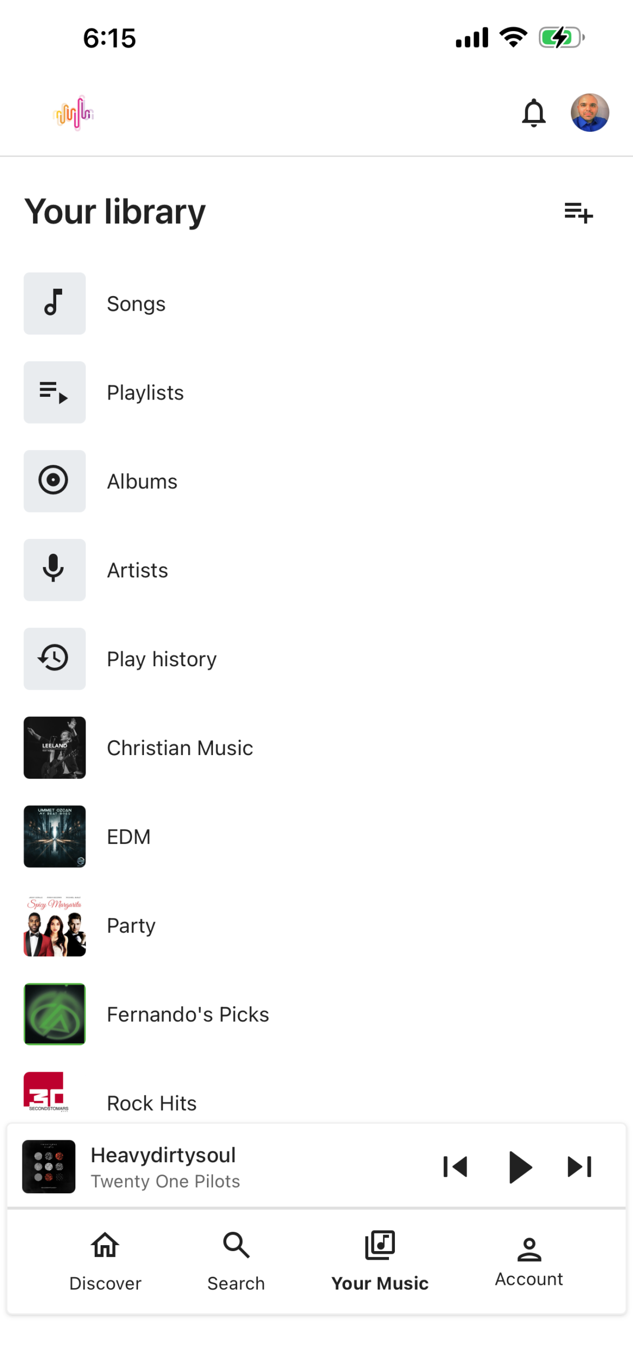This screenshot has height=1371, width=633.
Task: Tap the EDM playlist cover thumbnail
Action: (55, 837)
